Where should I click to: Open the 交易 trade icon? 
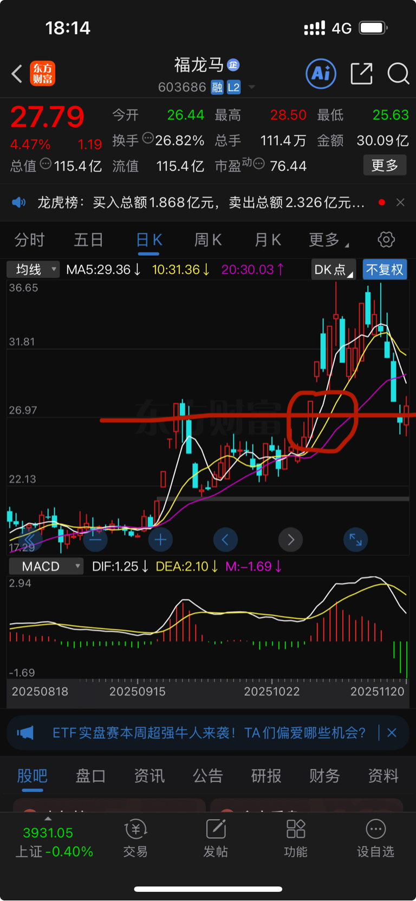coord(135,838)
